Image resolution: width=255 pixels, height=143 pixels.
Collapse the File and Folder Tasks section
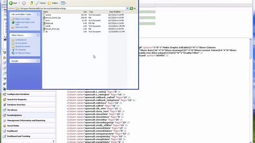pos(38,14)
